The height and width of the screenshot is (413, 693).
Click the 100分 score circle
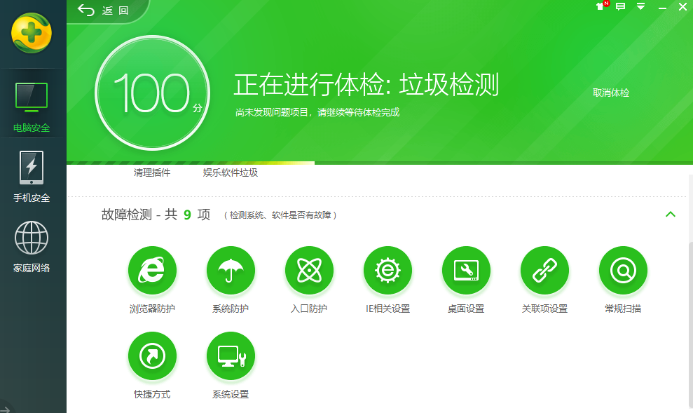pyautogui.click(x=151, y=92)
